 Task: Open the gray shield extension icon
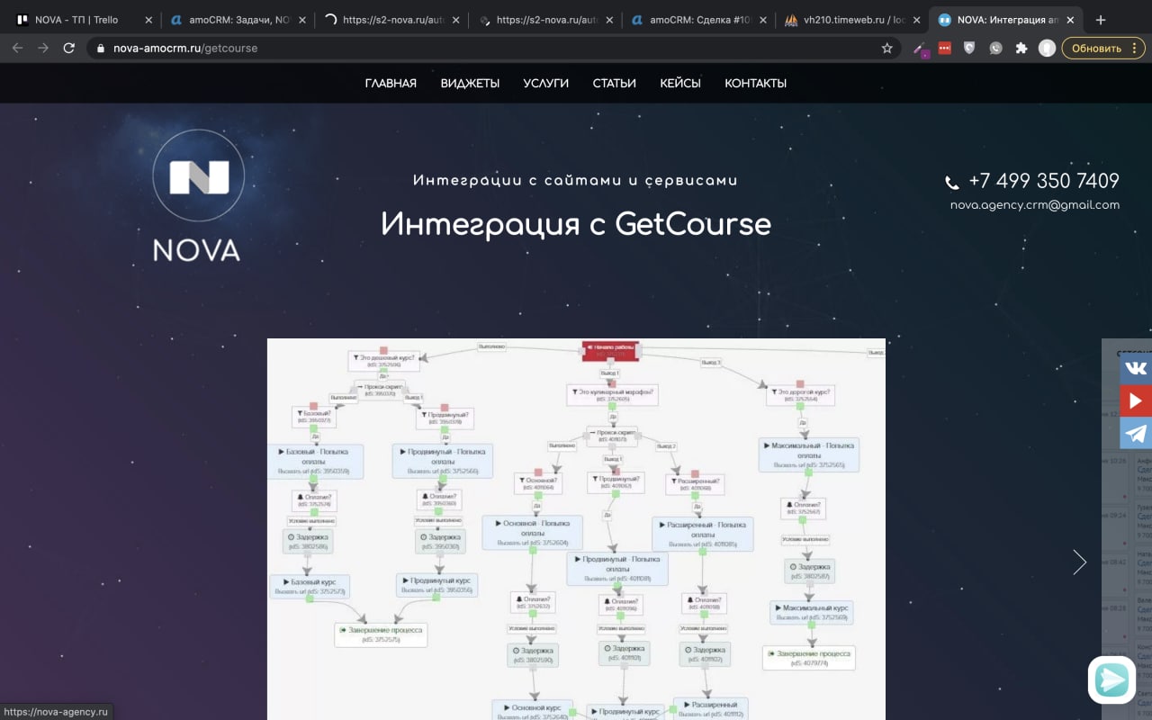(x=969, y=49)
